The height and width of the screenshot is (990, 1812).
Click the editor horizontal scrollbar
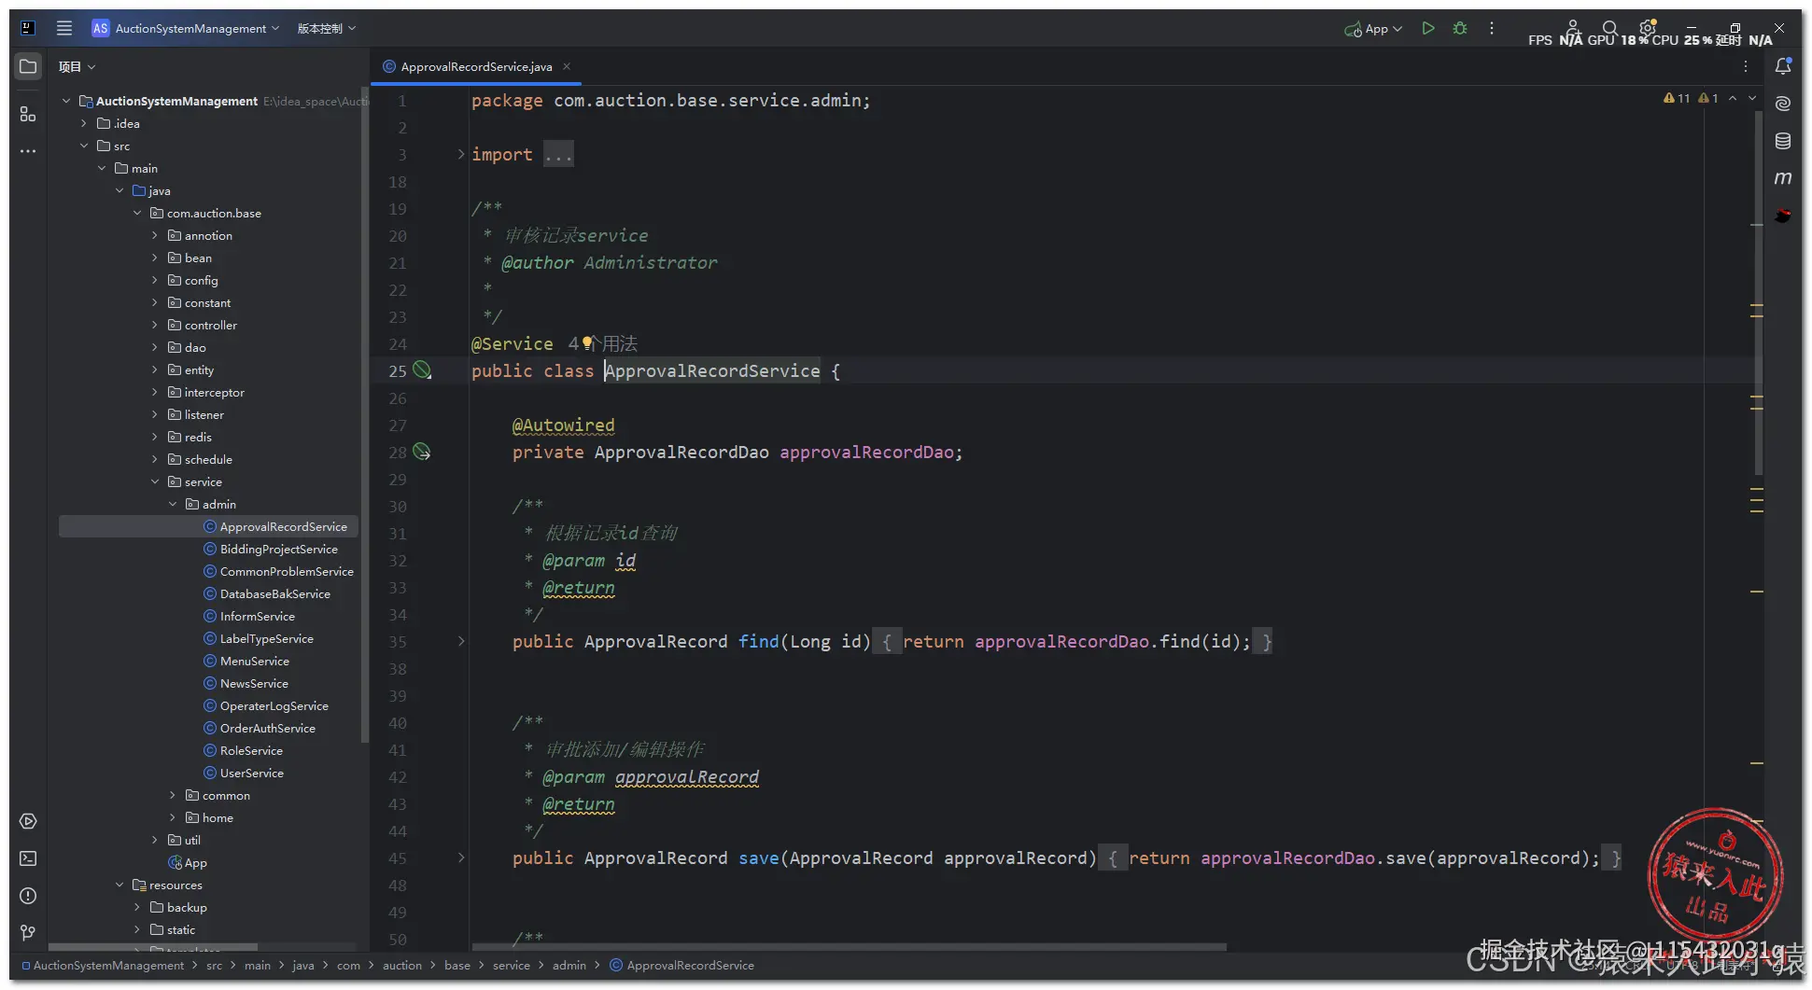pos(849,947)
